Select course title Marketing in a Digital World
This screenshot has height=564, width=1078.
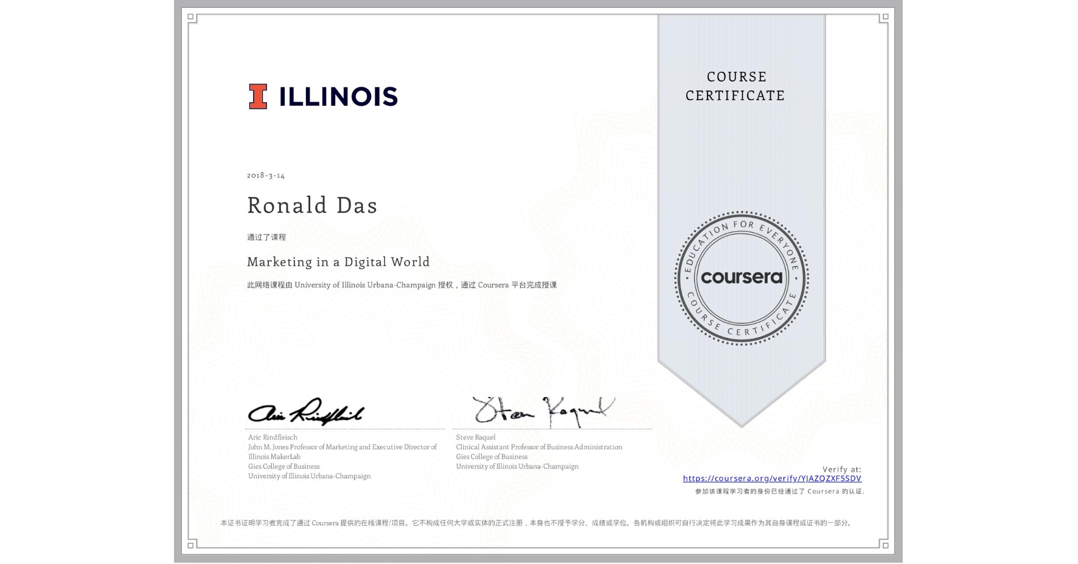[338, 262]
